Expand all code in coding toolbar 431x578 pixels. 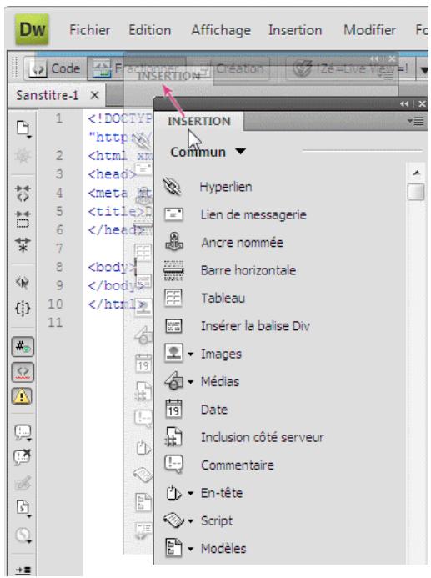23,244
